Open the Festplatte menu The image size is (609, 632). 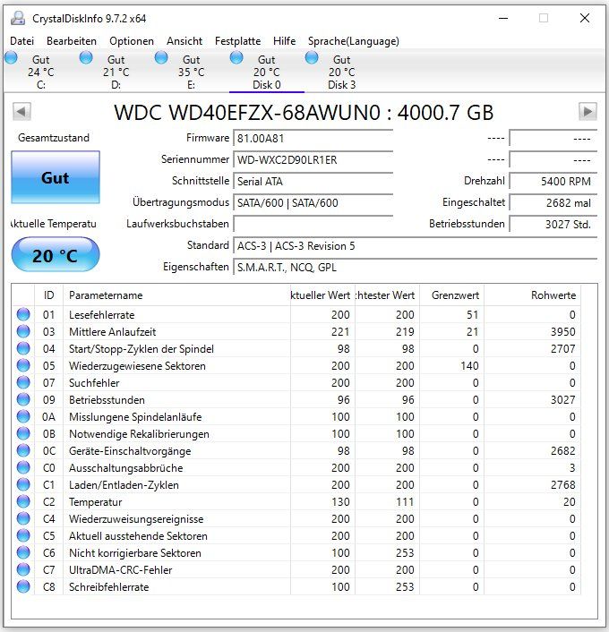[x=237, y=41]
